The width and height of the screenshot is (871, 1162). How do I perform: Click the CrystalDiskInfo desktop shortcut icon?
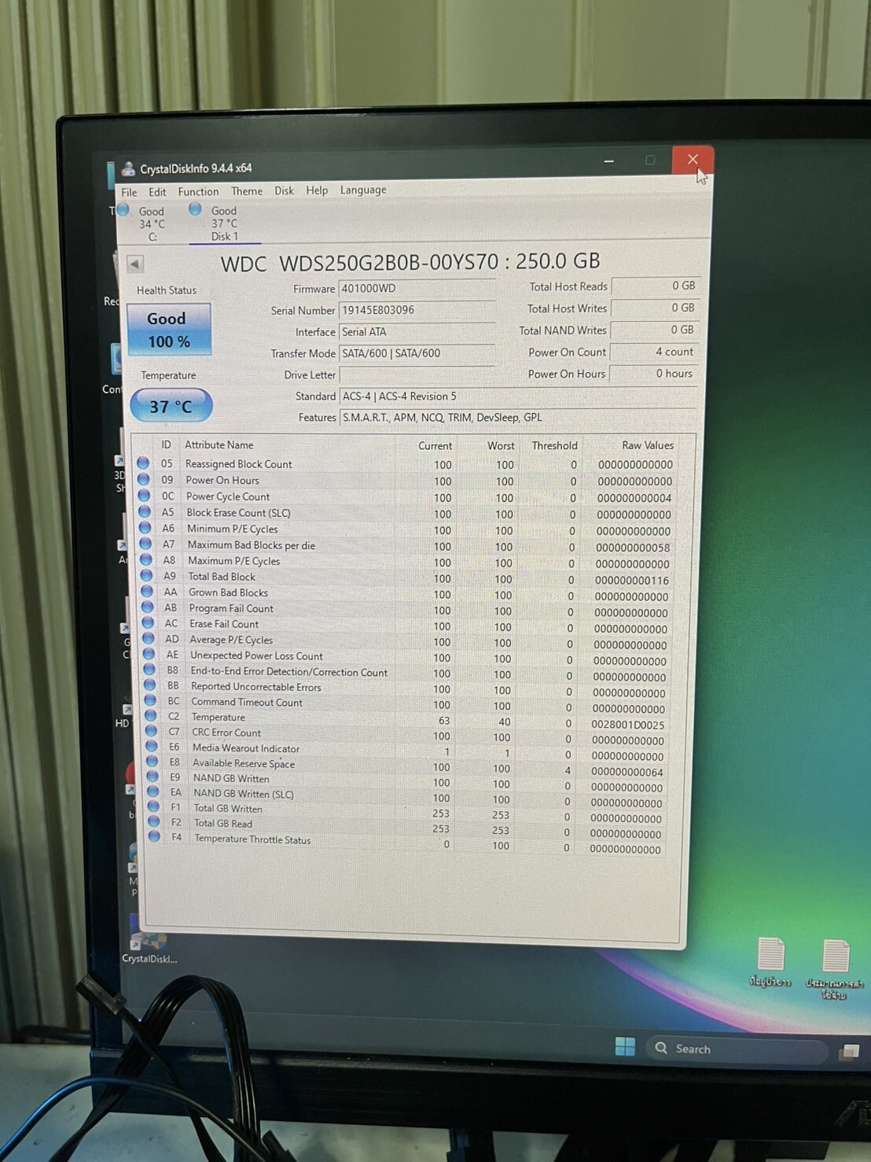(148, 940)
